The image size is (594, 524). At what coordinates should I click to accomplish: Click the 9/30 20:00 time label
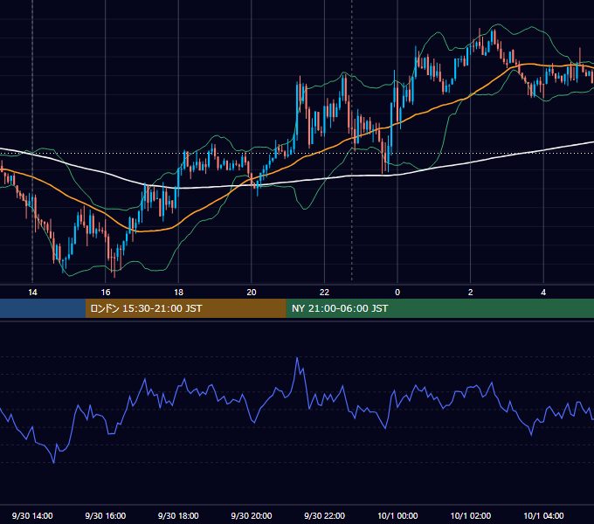point(252,515)
